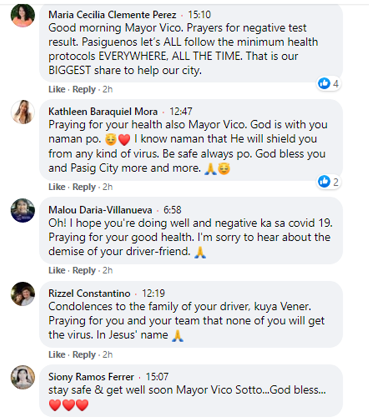Click the 15:07 timestamp on Siony's comment

(157, 377)
